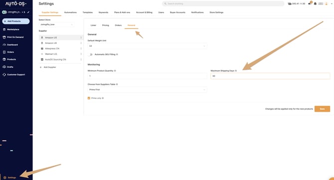The image size is (334, 180).
Task: Click info icon next to Choose from Suppliers Table
Action: point(117,84)
